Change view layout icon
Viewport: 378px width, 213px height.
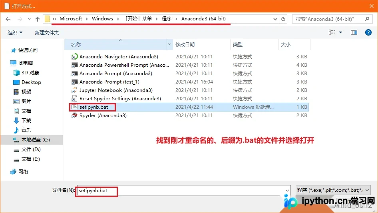click(332, 32)
